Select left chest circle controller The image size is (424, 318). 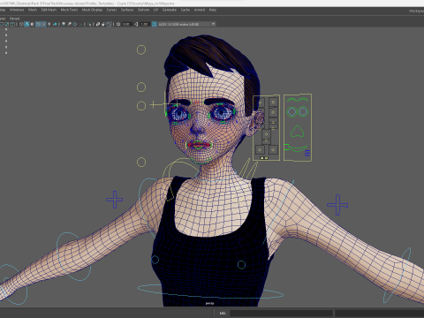pyautogui.click(x=155, y=260)
